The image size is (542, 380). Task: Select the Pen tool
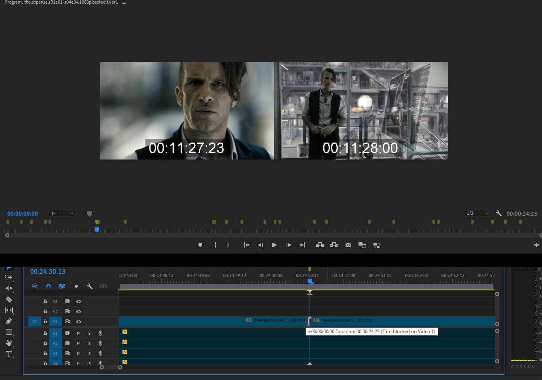(x=8, y=321)
